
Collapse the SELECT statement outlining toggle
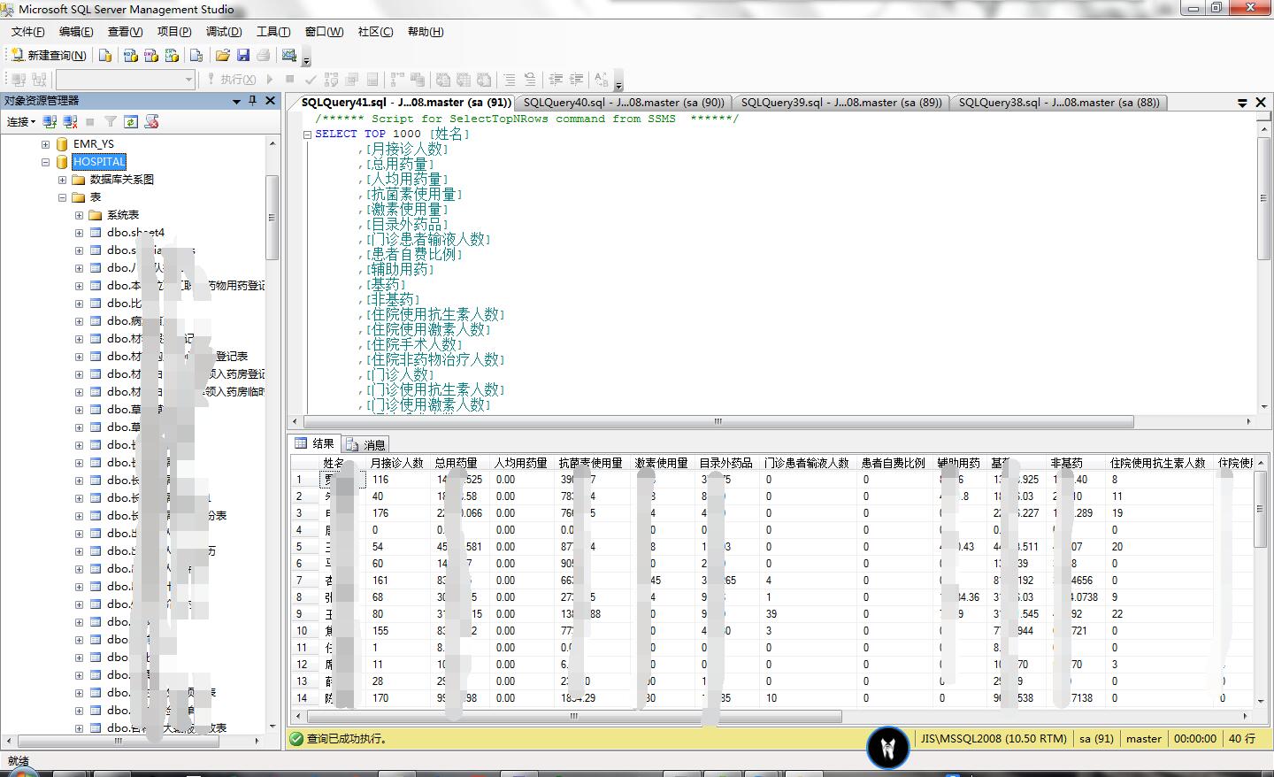(x=307, y=135)
